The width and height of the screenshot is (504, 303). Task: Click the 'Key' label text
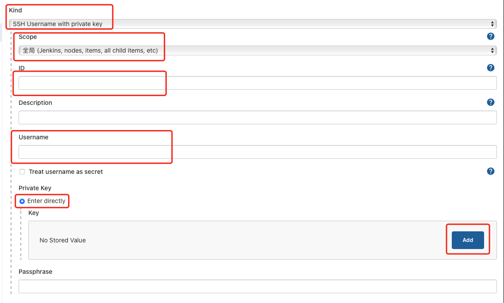pos(34,213)
